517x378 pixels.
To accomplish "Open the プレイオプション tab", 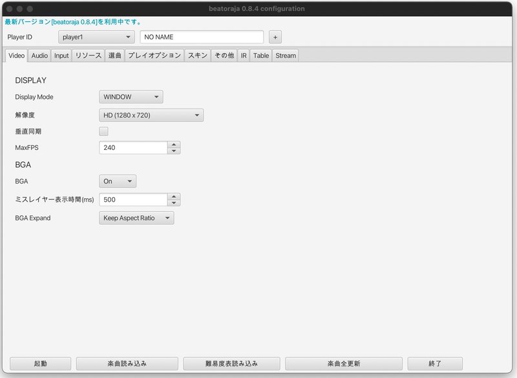I will click(x=154, y=56).
